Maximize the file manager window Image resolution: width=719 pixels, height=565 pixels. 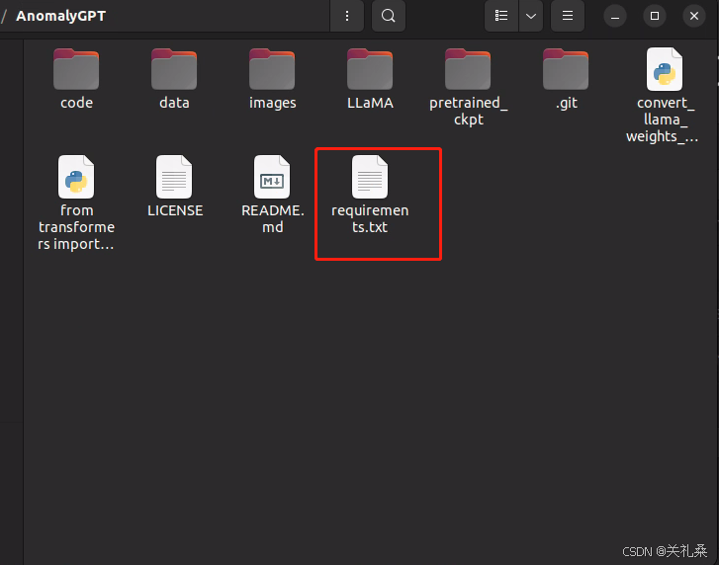(x=655, y=16)
